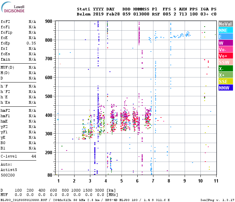This screenshot has height=202, width=235.
Task: Click the C-level value 44
Action: [34, 156]
